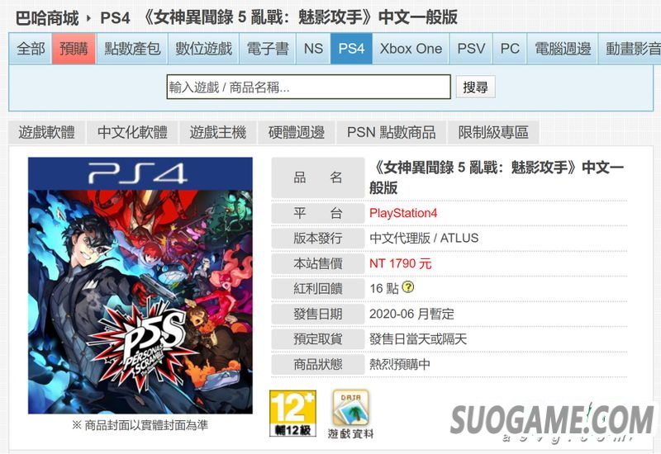Open the PSV platform tab
Viewport: 661px width, 454px height.
(x=471, y=49)
